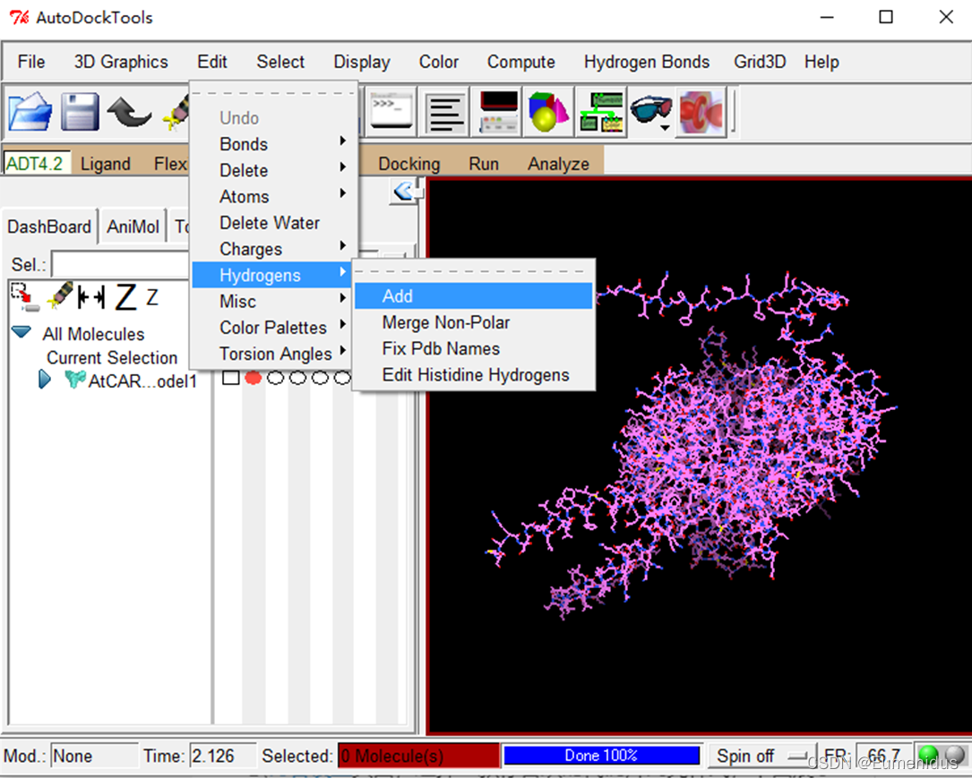Open the Grid3D menu

[760, 62]
